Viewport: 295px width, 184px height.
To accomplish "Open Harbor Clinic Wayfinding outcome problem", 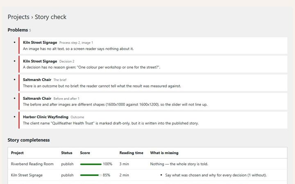I will coord(153,120).
